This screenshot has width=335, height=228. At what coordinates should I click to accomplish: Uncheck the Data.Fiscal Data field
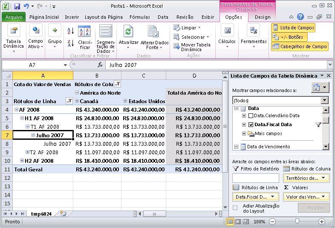point(251,124)
